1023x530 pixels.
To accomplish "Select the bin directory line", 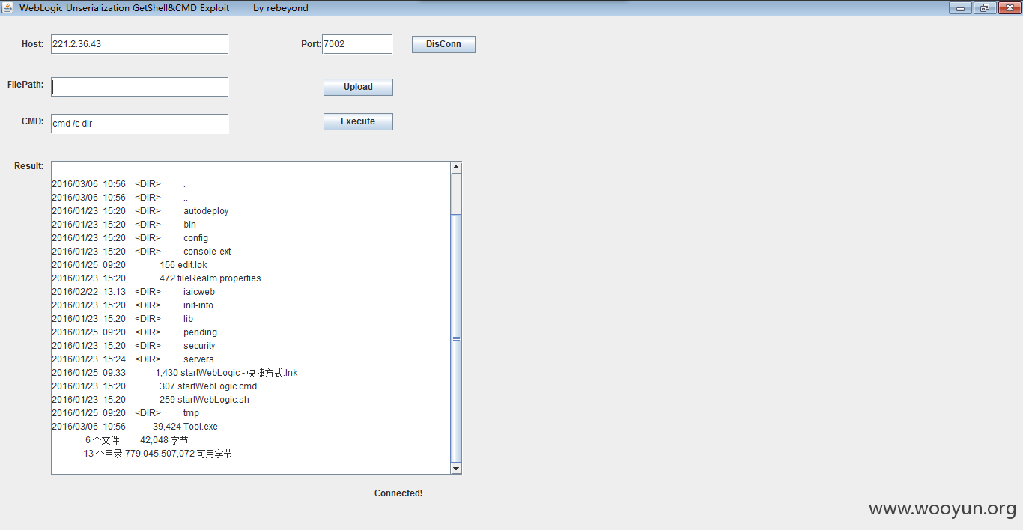I will tap(124, 225).
